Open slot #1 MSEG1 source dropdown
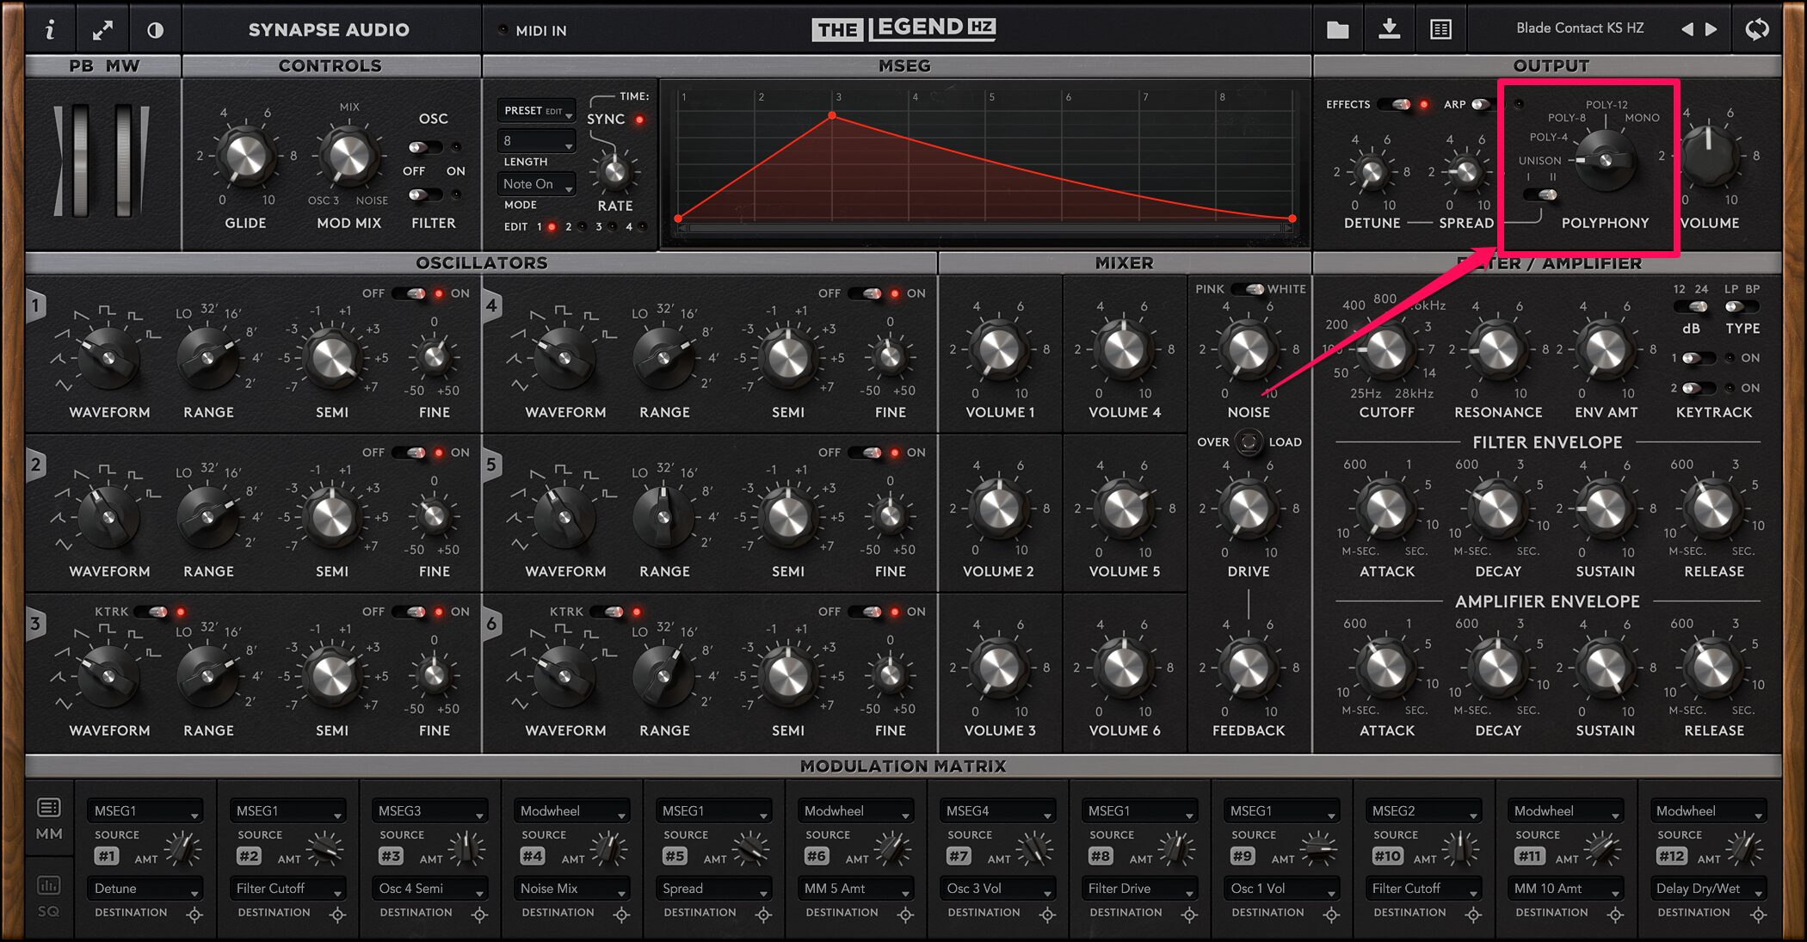1807x942 pixels. click(145, 811)
